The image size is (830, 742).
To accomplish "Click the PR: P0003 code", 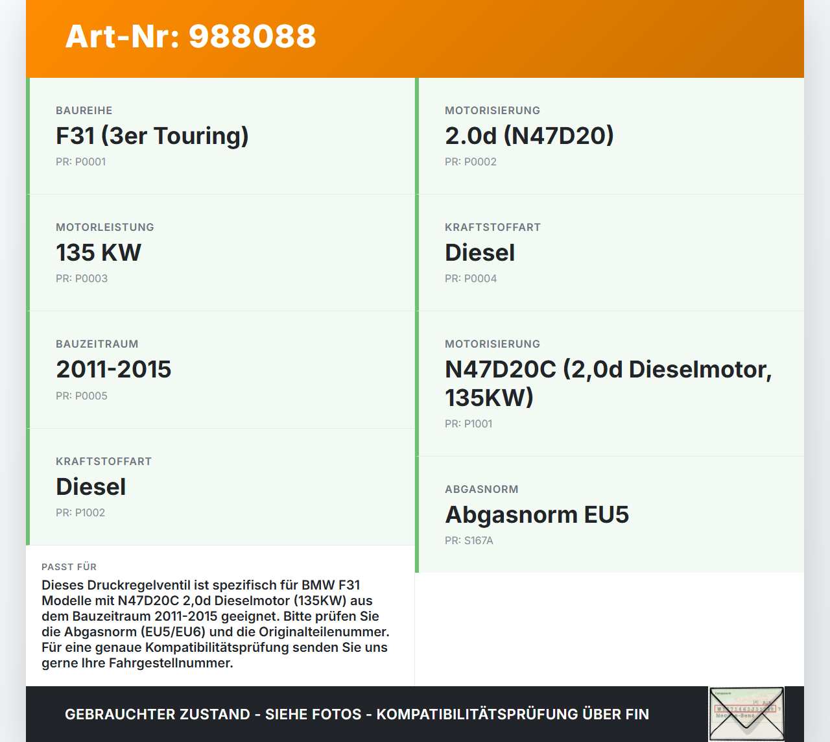I will tap(82, 279).
